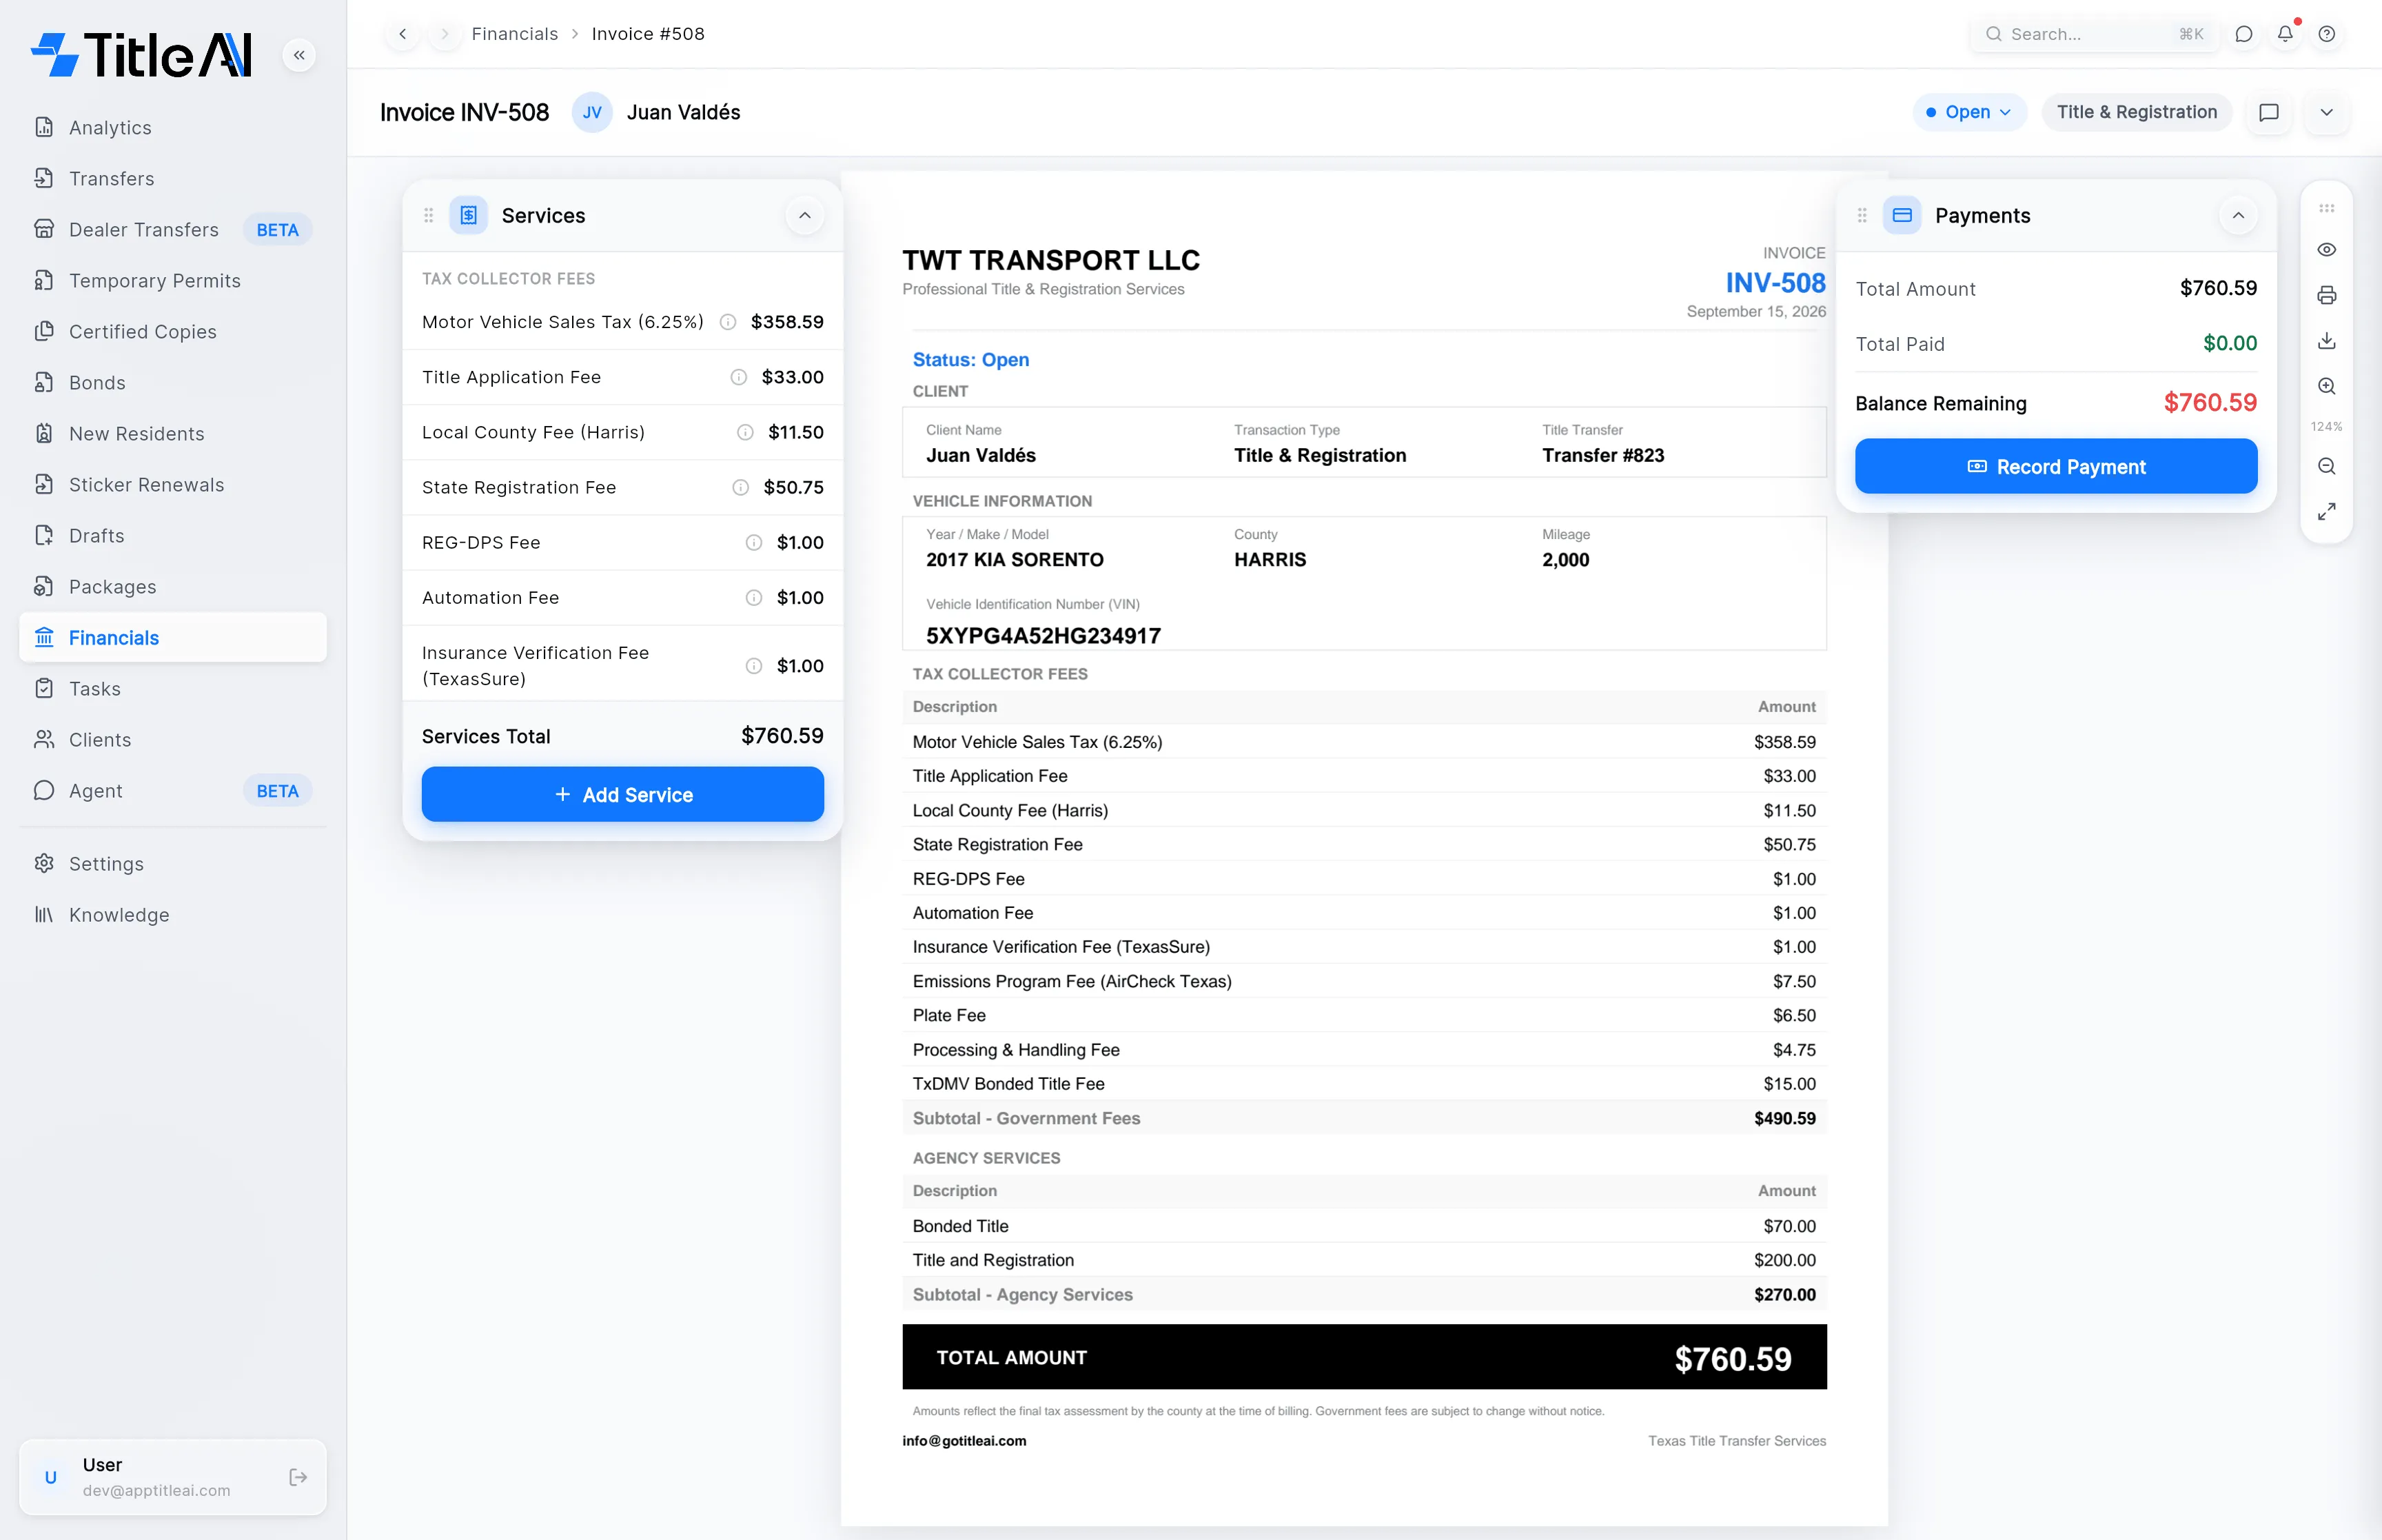
Task: Open Temporary Permits in the sidebar
Action: pyautogui.click(x=173, y=280)
